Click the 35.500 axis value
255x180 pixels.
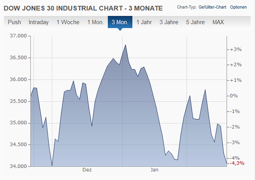[18, 101]
